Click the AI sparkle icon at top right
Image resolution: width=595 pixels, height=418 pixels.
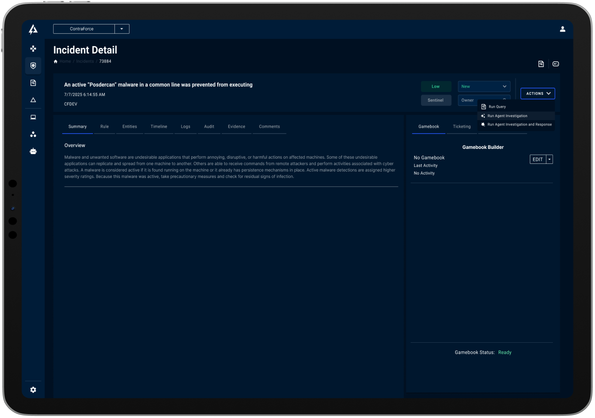pos(556,63)
